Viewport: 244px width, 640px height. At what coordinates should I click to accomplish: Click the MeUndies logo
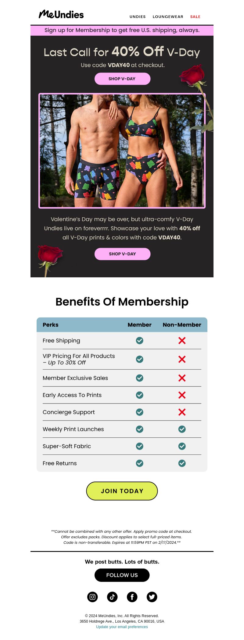(61, 14)
